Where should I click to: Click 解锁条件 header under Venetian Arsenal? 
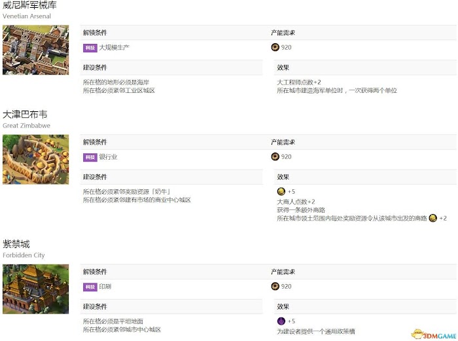click(x=95, y=33)
